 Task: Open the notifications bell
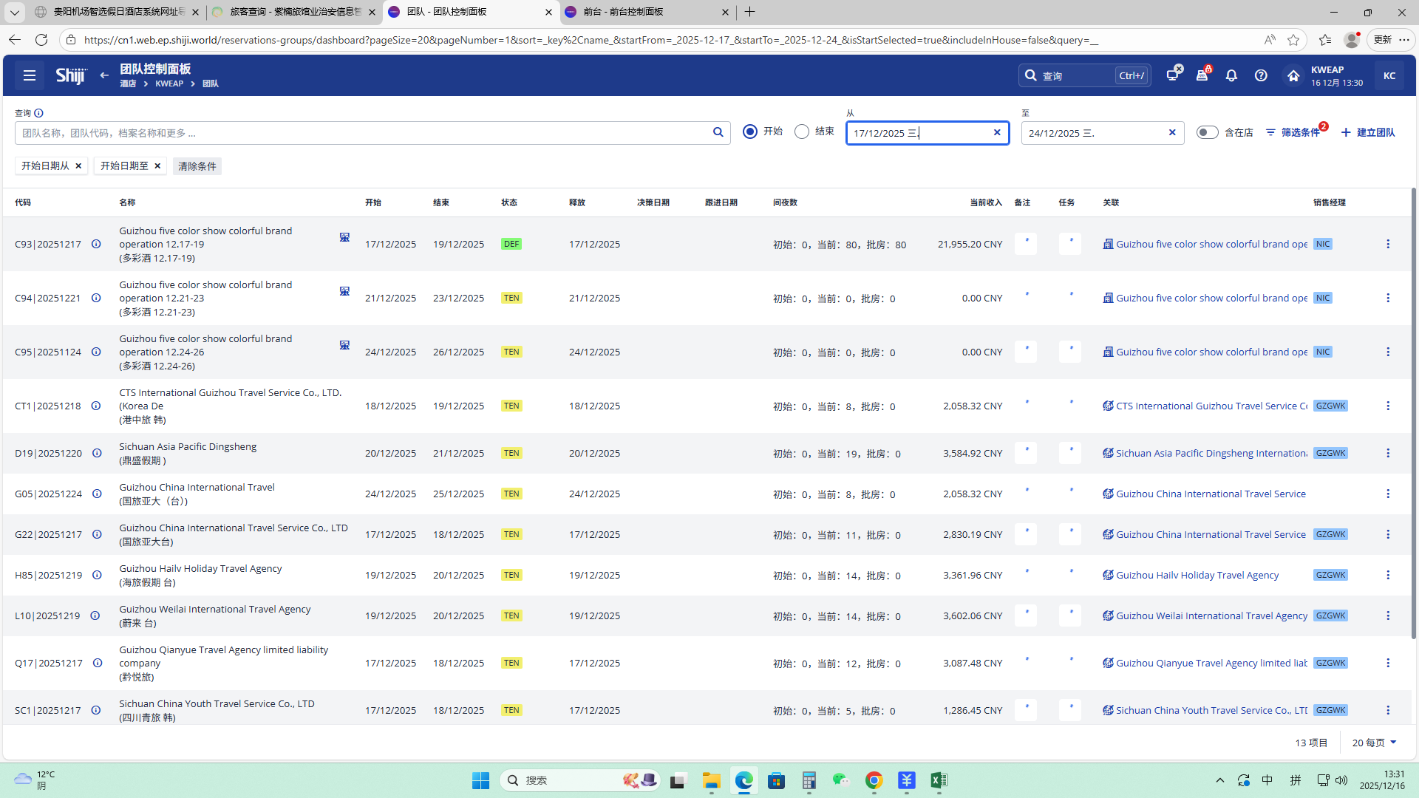(1231, 75)
